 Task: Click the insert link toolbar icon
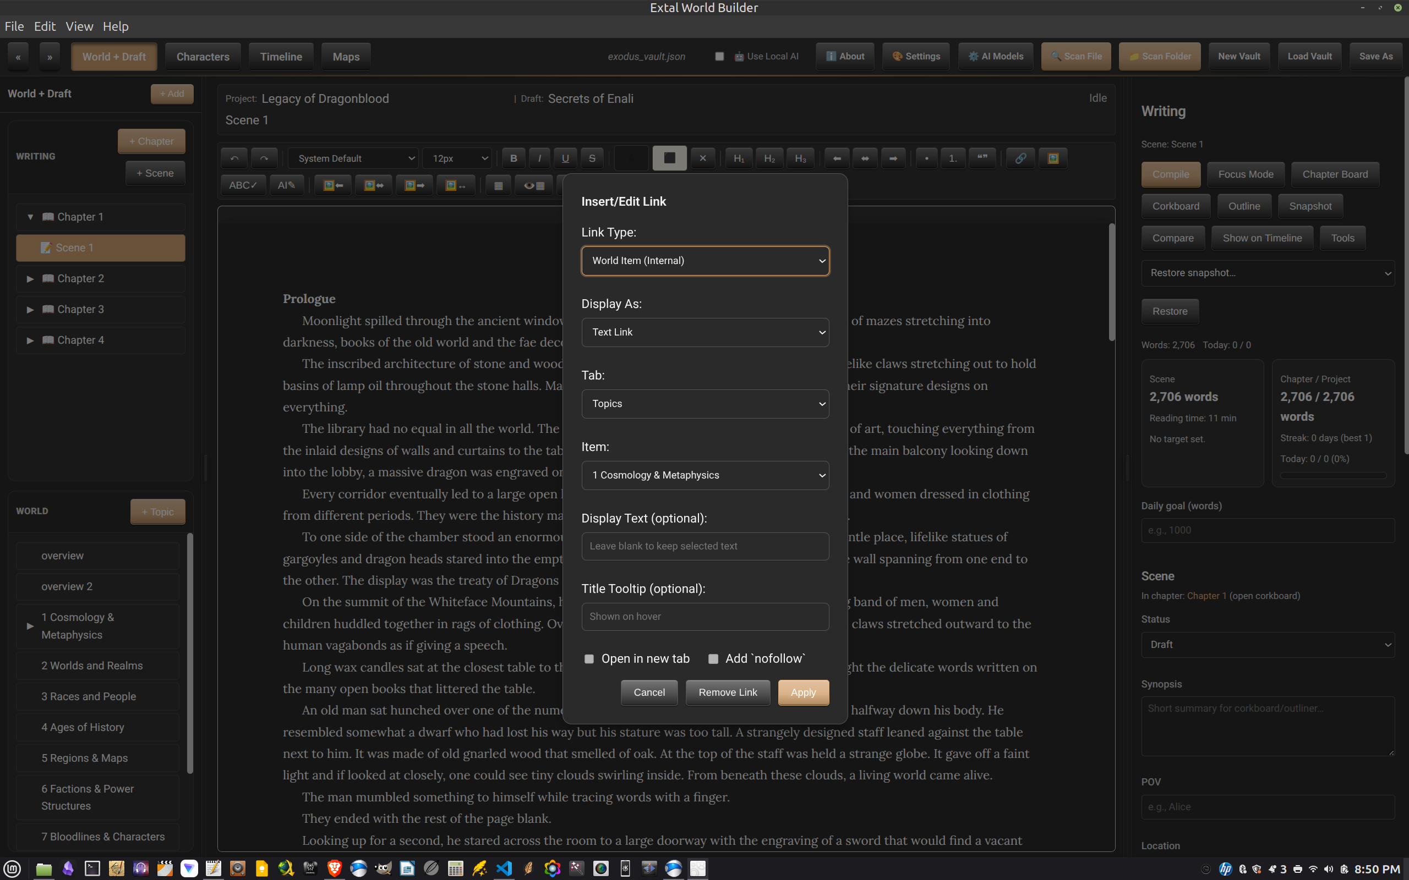click(1020, 158)
